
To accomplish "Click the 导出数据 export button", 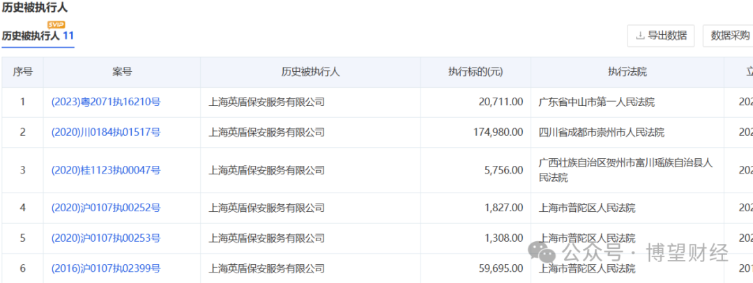I will coord(660,35).
